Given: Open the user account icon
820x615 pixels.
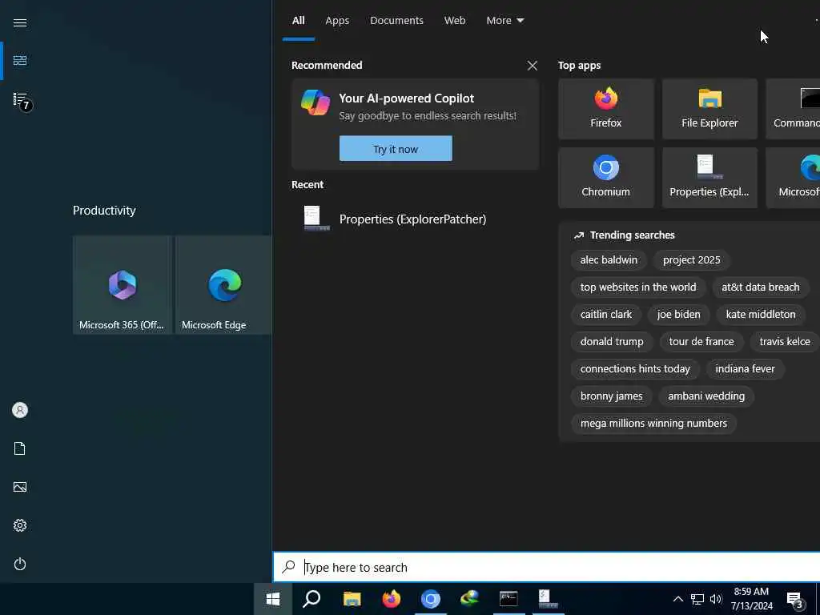Looking at the screenshot, I should [x=20, y=410].
